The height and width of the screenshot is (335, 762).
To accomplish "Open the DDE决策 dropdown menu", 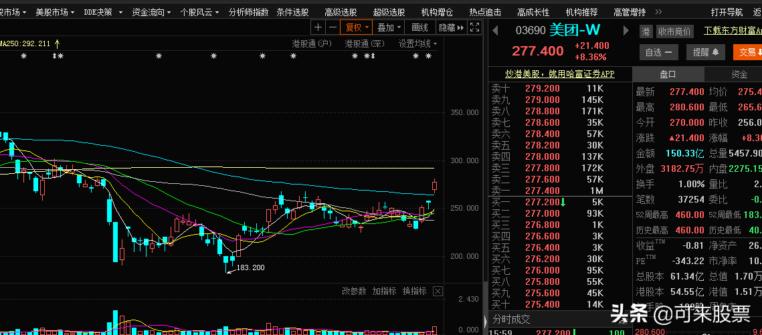I will (x=103, y=12).
